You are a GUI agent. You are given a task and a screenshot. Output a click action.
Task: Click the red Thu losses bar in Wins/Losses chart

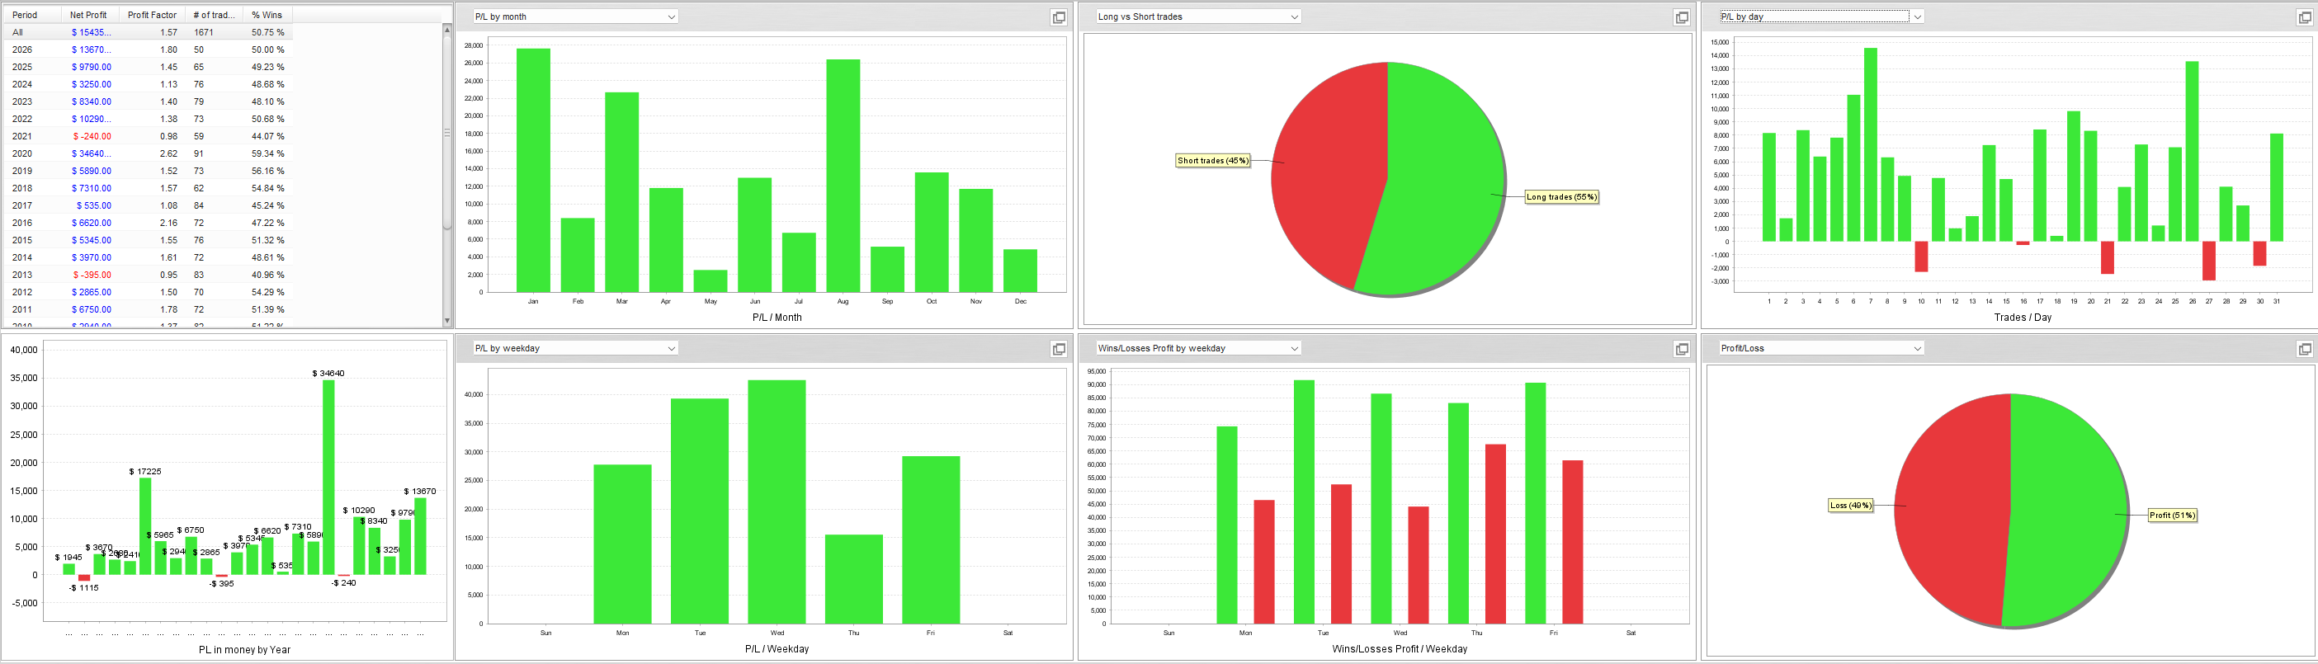(x=1495, y=534)
